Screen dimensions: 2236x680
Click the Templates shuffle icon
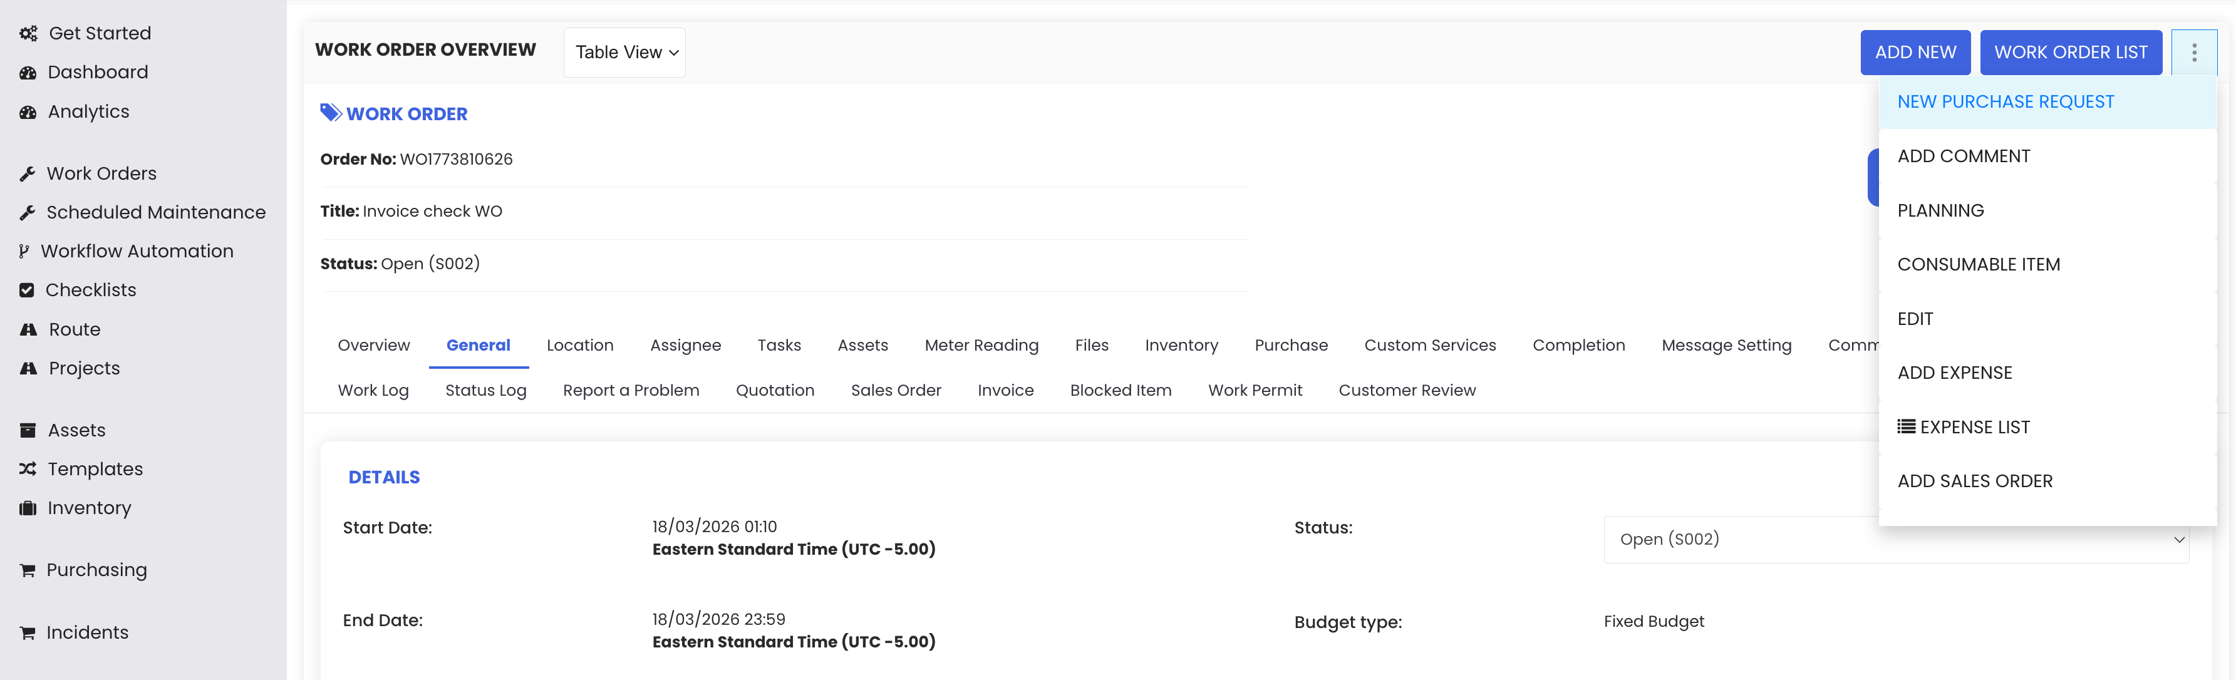pyautogui.click(x=28, y=469)
